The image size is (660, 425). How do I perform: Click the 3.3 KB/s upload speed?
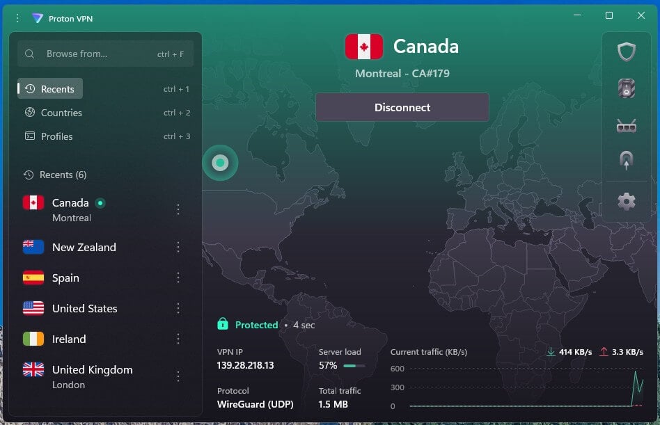[x=627, y=352]
